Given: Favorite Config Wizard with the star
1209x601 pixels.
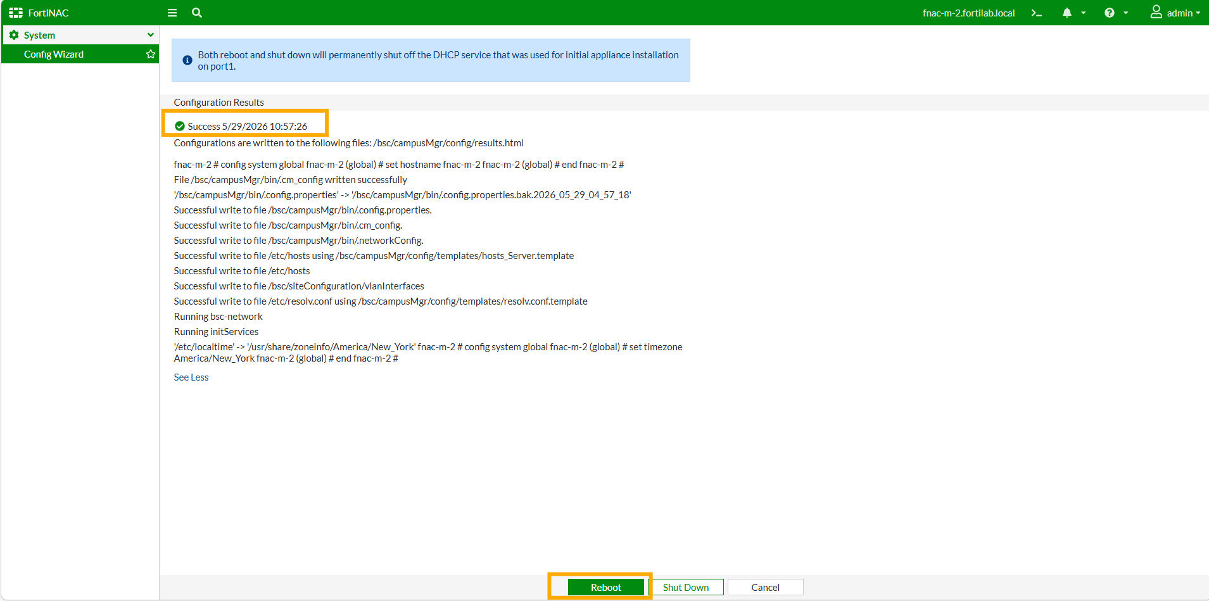Looking at the screenshot, I should (151, 54).
